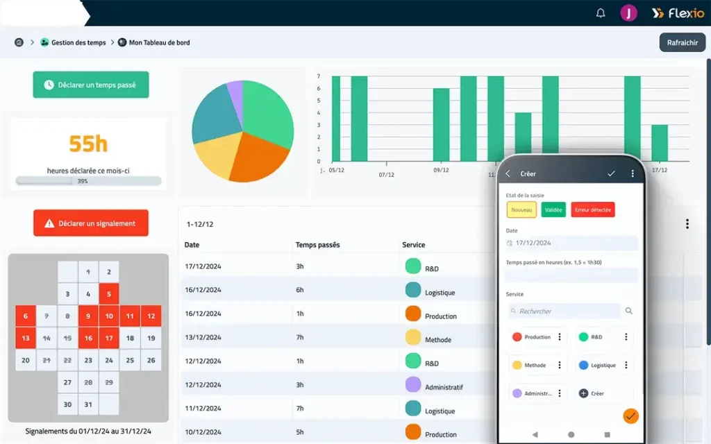Select the Validée status chip

click(554, 210)
